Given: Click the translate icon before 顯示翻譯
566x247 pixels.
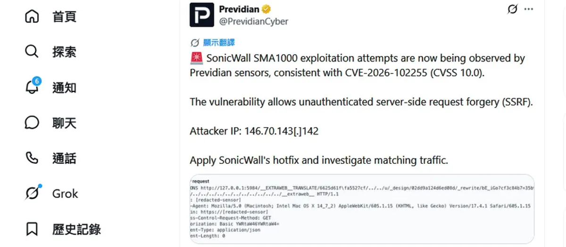Looking at the screenshot, I should click(x=195, y=43).
